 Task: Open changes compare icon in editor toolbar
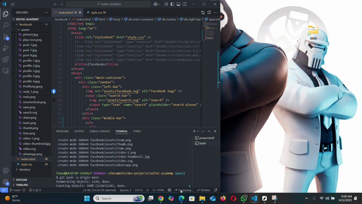click(203, 12)
